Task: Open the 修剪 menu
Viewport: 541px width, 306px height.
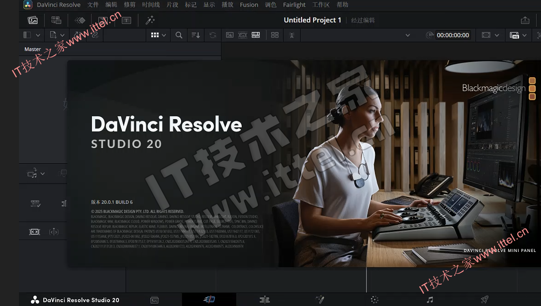Action: [x=130, y=5]
